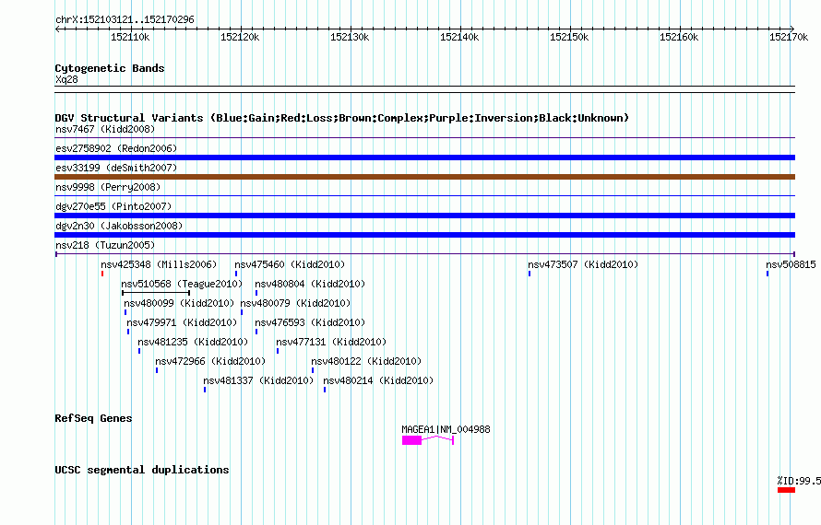Click the esv33199 (deSmith2007) brown complex bar
Image resolution: width=821 pixels, height=525 pixels.
tap(424, 177)
